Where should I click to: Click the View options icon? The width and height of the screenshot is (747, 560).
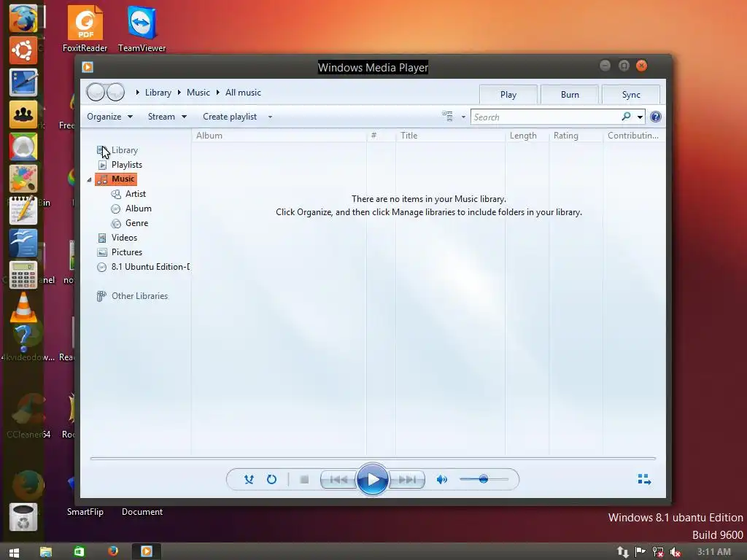coord(447,116)
